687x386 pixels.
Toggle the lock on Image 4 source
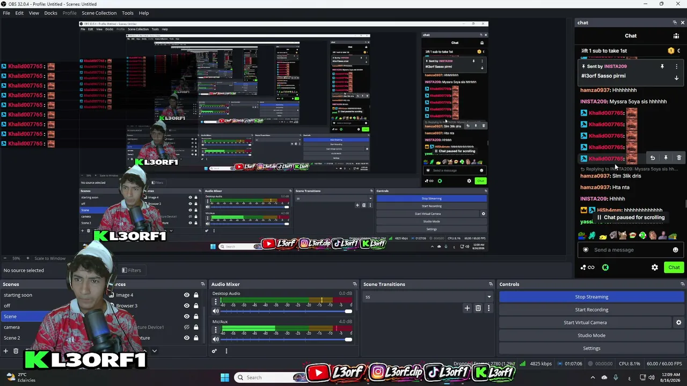(196, 295)
